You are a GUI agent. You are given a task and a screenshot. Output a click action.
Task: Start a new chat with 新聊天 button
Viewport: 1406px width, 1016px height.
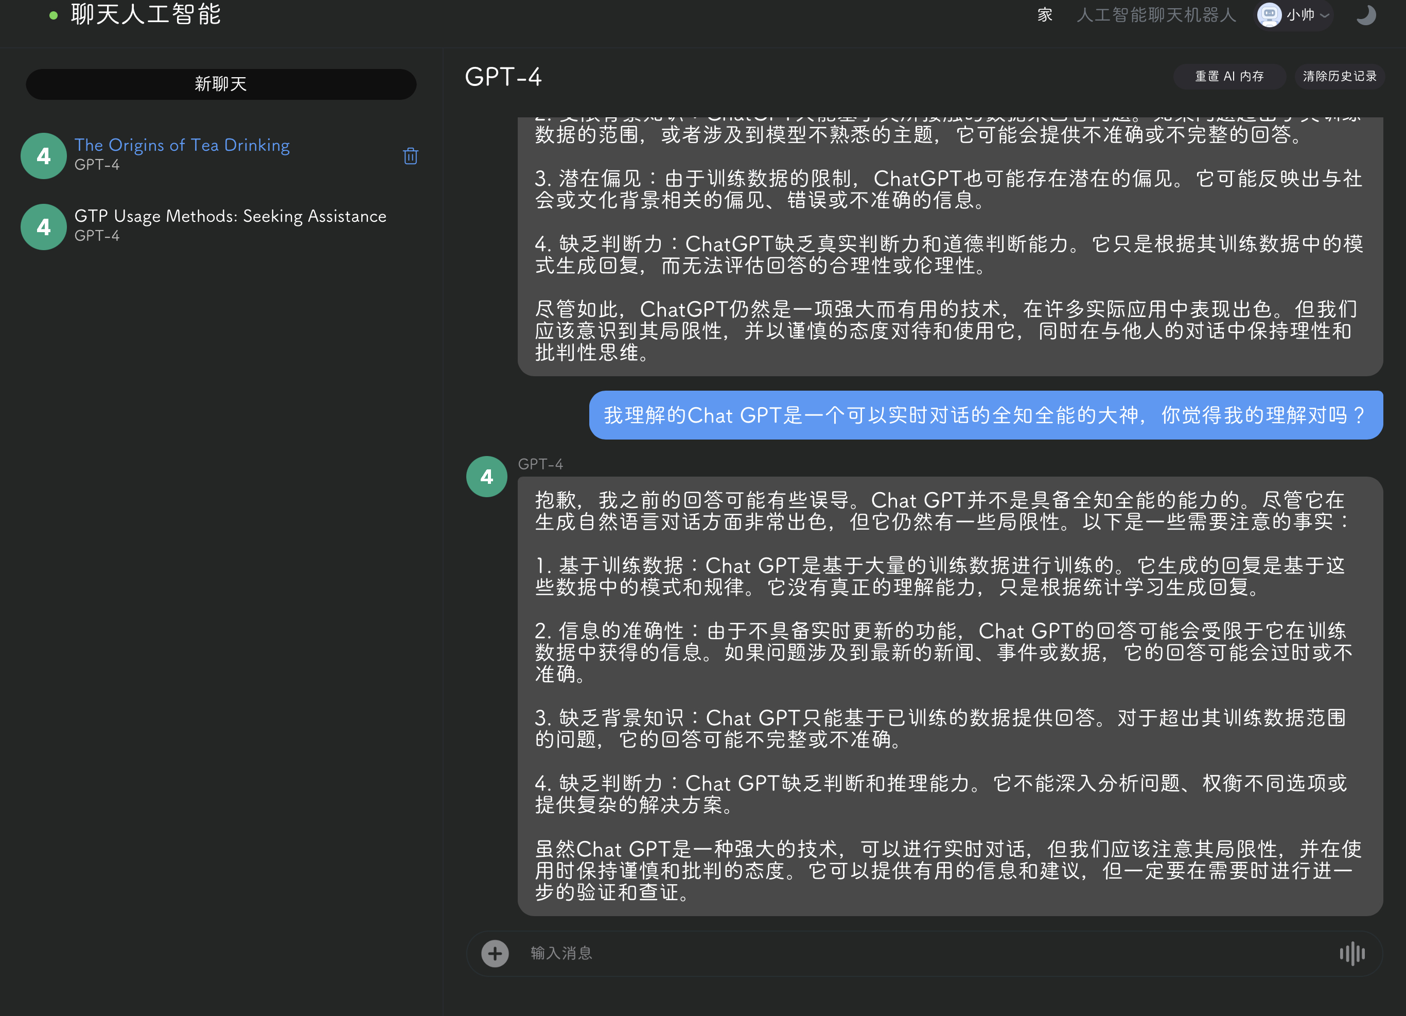221,84
